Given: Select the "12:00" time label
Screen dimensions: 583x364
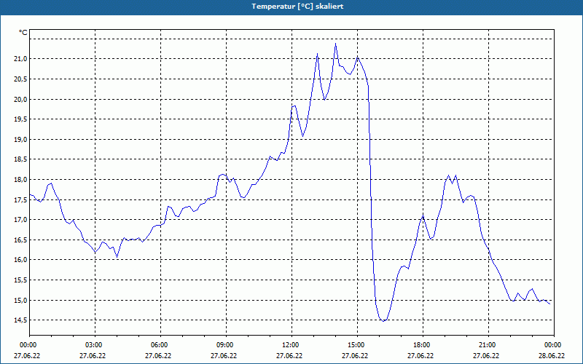Looking at the screenshot, I should (x=291, y=345).
